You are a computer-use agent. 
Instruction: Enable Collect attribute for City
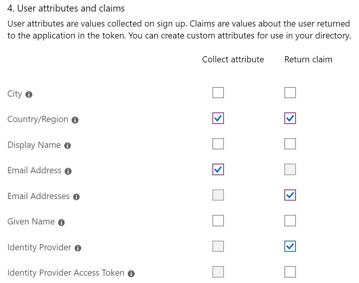click(x=218, y=92)
